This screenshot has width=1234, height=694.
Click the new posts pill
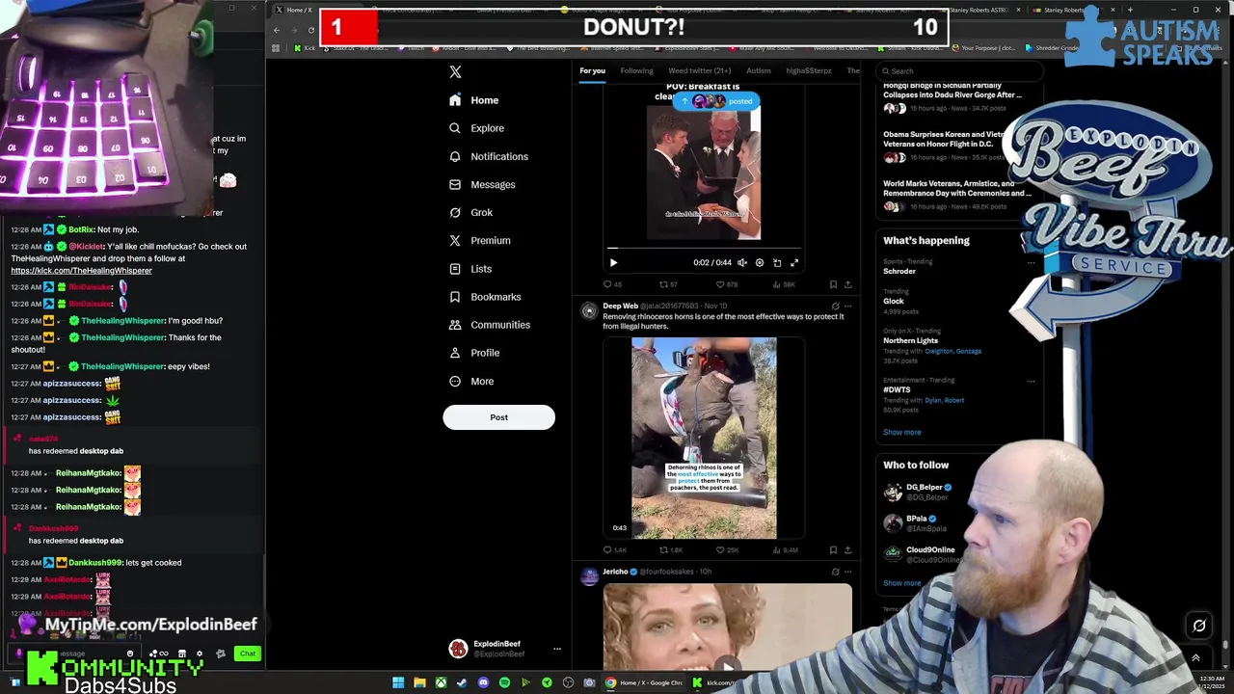click(x=717, y=101)
